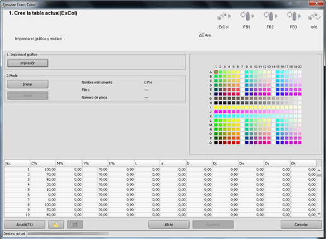326x239 pixels.
Task: Click the table scrollbar up arrow
Action: click(319, 170)
